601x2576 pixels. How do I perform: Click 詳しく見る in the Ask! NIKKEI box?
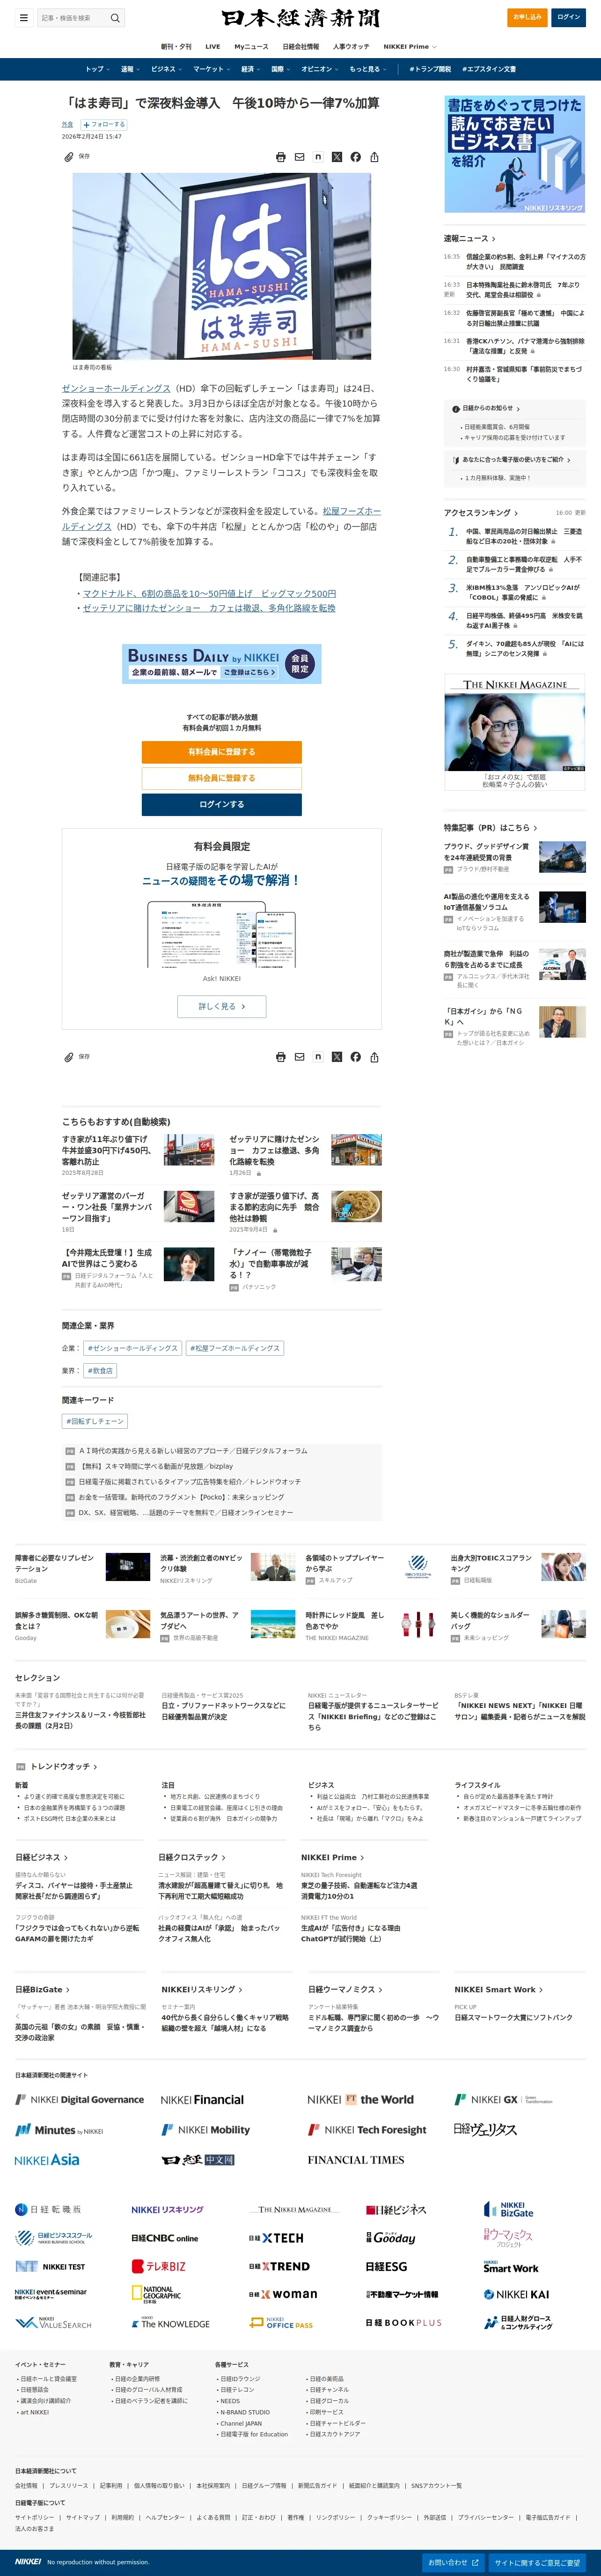point(222,1006)
